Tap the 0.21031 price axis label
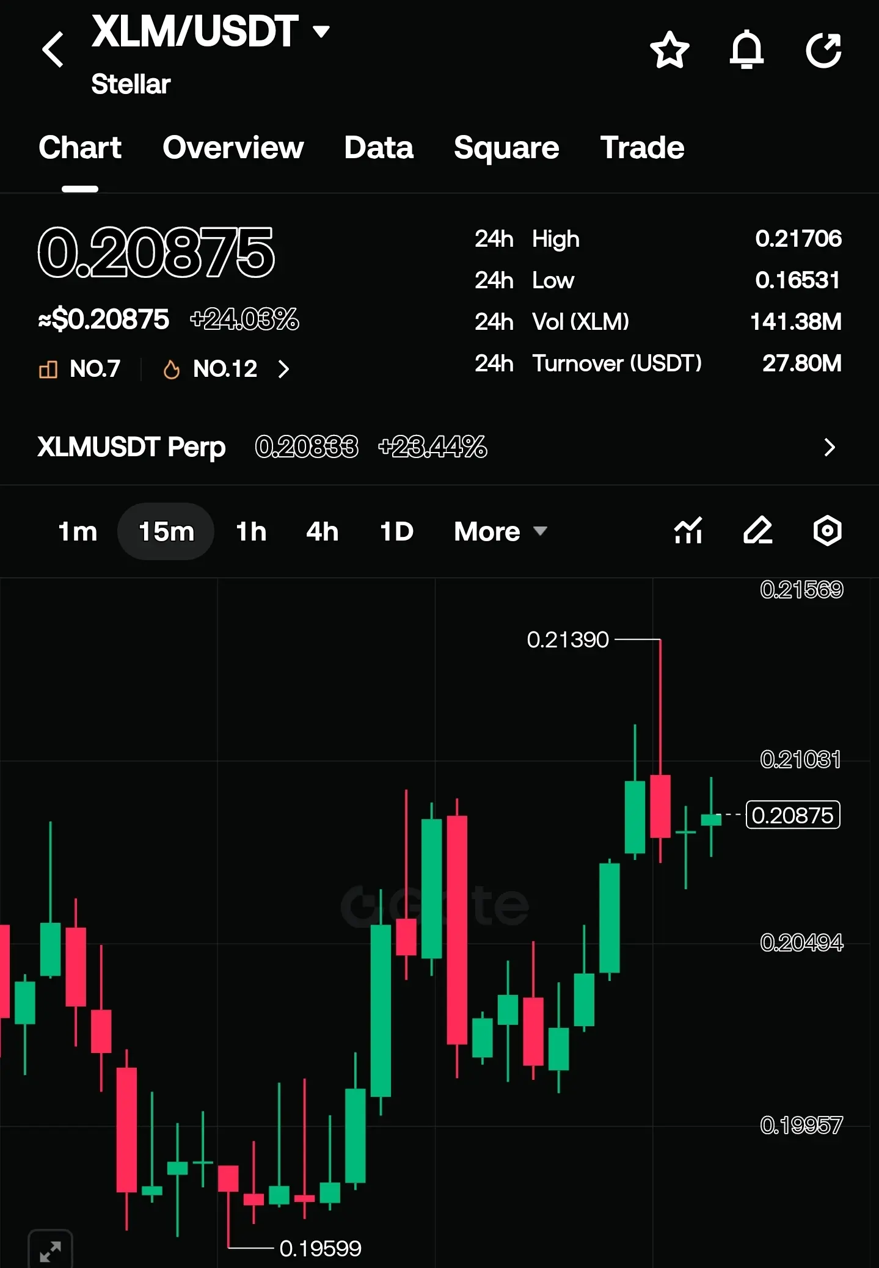Viewport: 879px width, 1268px height. pos(800,760)
